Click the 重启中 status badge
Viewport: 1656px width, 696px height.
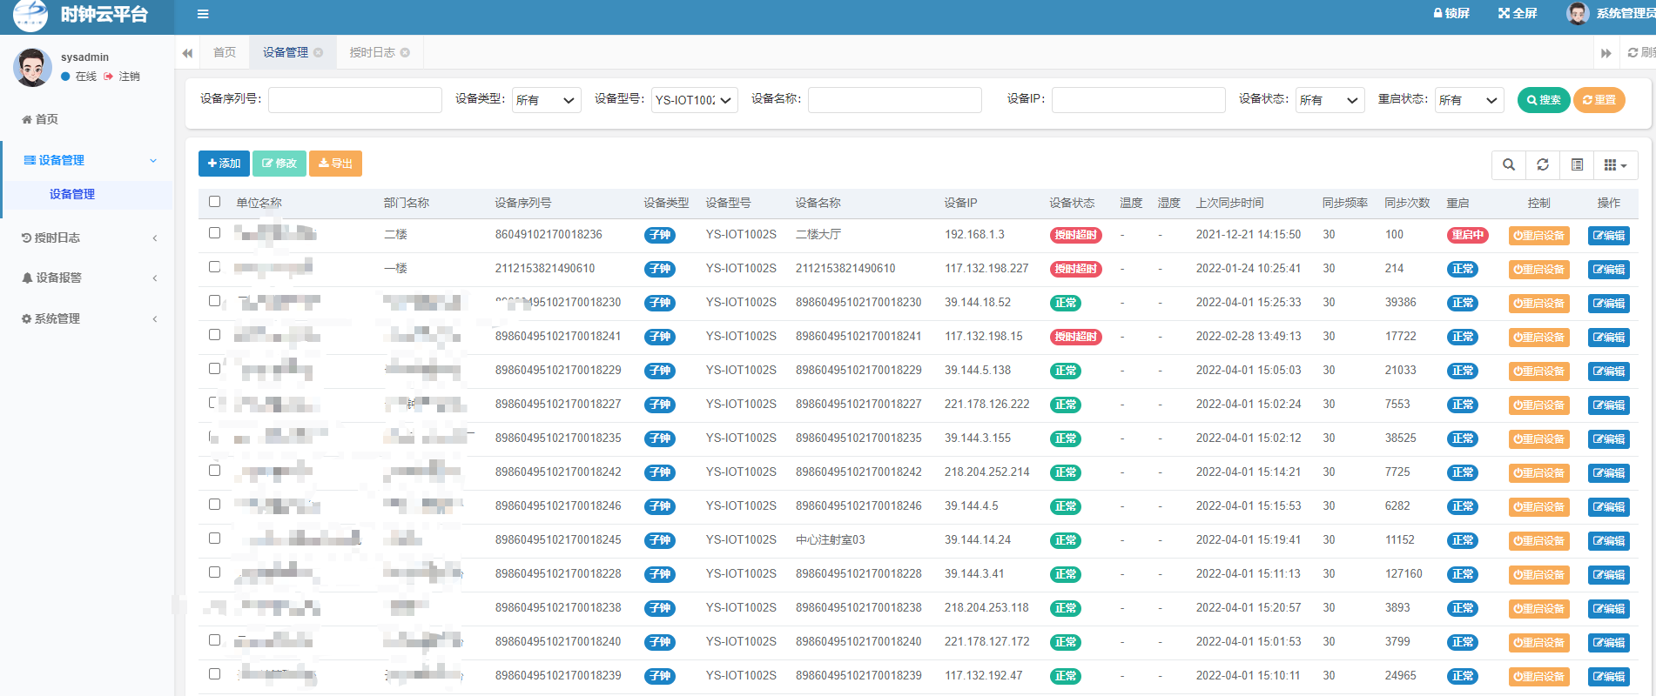[1467, 235]
